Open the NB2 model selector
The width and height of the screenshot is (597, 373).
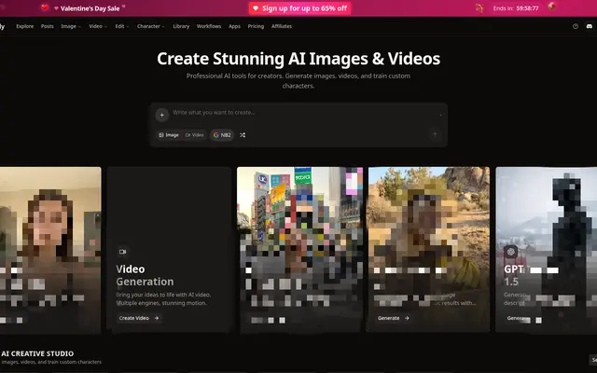[x=222, y=135]
